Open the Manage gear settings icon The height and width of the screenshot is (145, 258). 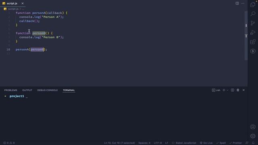coord(253,136)
